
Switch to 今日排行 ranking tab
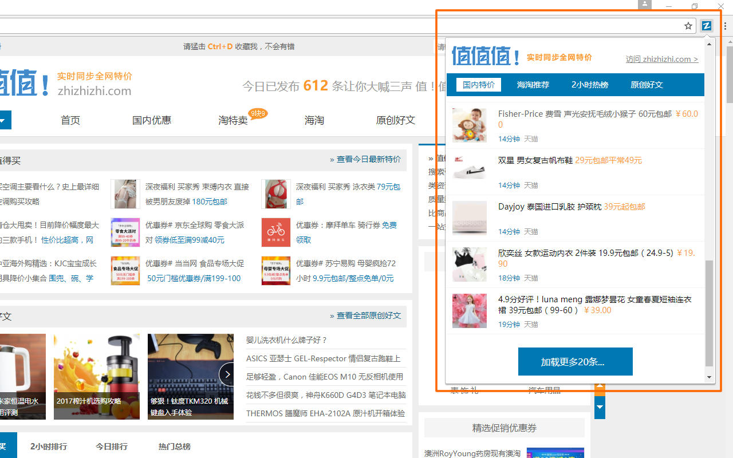[112, 447]
